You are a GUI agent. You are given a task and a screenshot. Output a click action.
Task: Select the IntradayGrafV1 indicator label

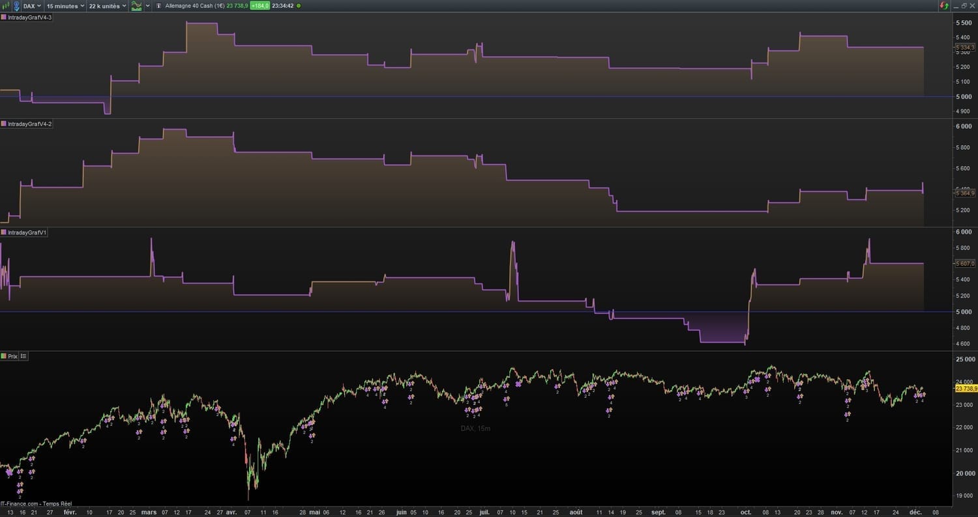[x=27, y=232]
